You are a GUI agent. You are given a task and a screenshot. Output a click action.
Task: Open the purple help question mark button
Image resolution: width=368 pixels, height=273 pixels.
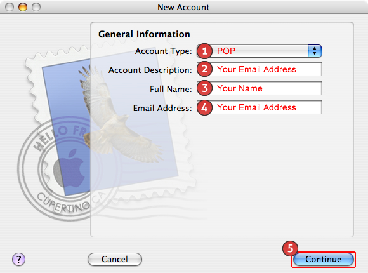pyautogui.click(x=18, y=260)
